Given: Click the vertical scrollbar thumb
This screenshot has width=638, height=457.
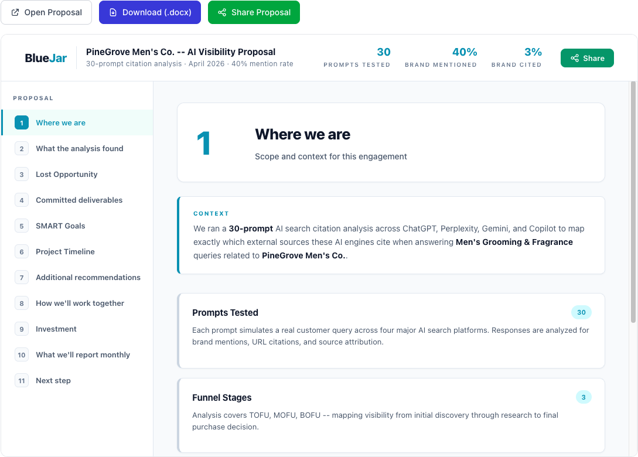Looking at the screenshot, I should pyautogui.click(x=633, y=202).
